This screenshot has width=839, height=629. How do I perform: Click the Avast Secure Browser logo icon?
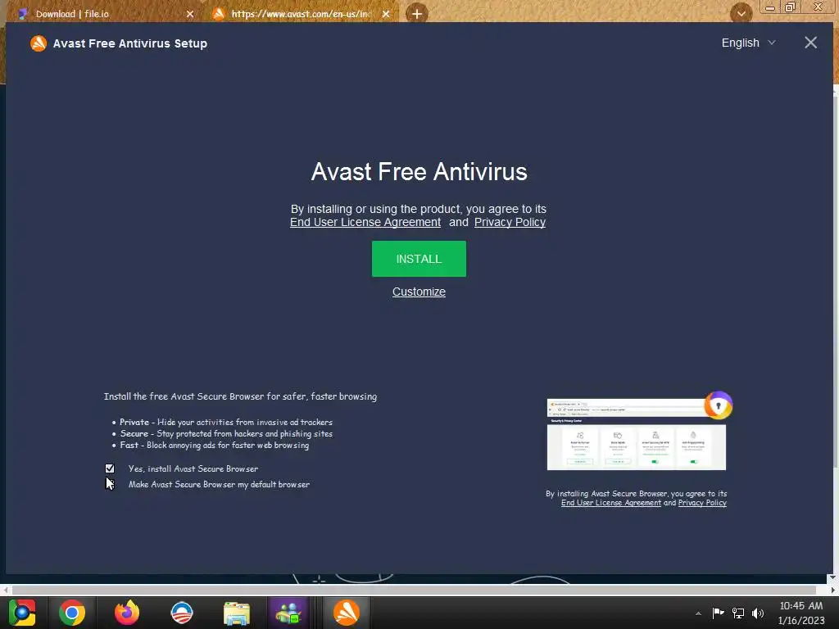tap(718, 405)
